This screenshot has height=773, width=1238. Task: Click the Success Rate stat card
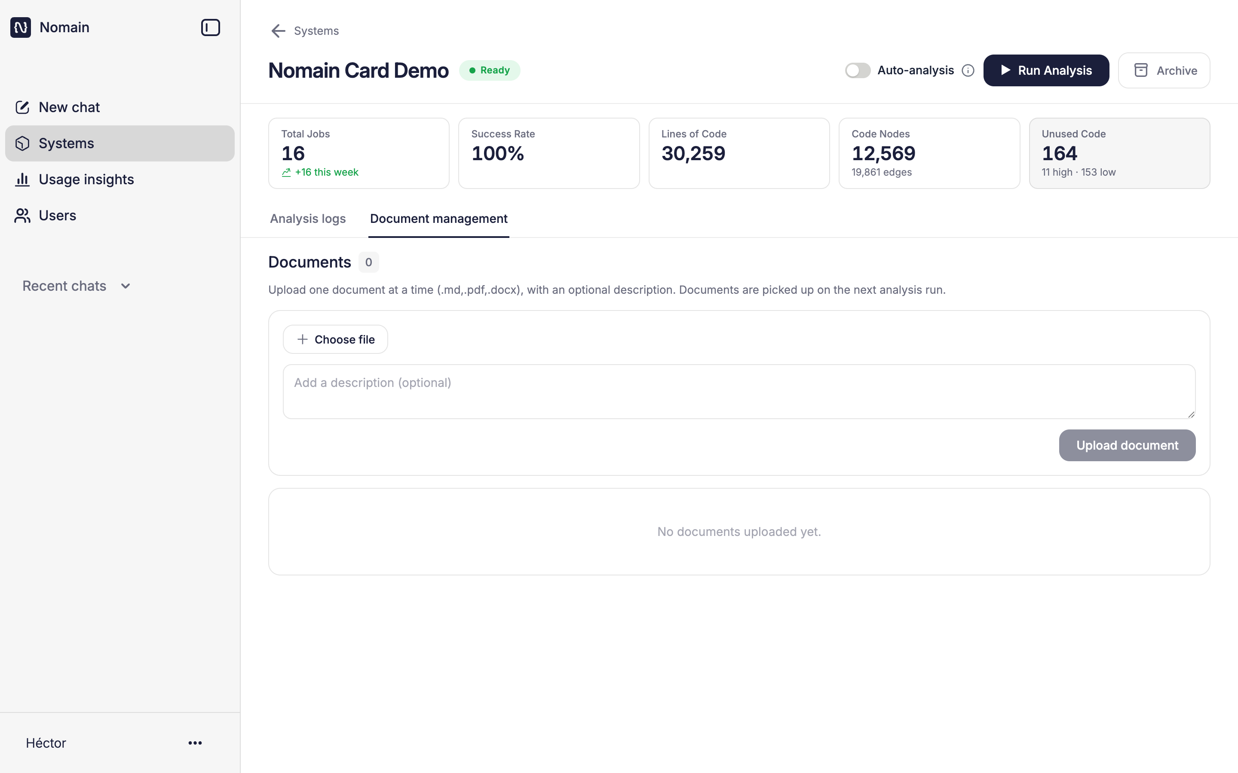pyautogui.click(x=549, y=153)
